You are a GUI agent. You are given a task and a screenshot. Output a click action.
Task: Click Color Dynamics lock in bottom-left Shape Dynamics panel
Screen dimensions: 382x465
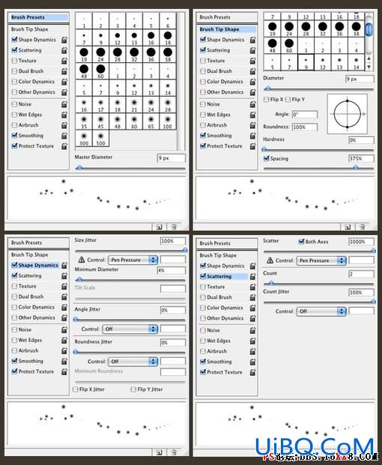(64, 307)
